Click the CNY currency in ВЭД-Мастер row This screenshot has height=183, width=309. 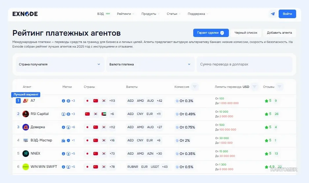(140, 140)
